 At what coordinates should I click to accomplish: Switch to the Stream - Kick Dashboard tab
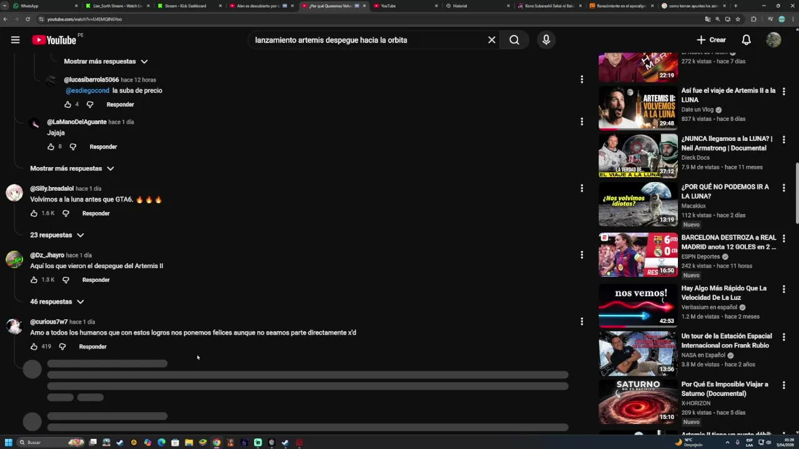click(x=190, y=6)
